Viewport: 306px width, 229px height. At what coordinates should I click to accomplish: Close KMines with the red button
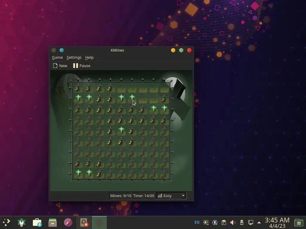point(189,50)
